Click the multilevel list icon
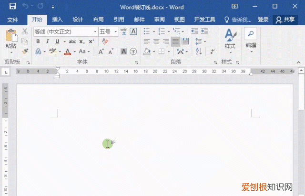This screenshot has width=305, height=196. 176,31
